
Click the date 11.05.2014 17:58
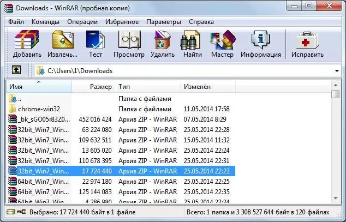tap(206, 109)
